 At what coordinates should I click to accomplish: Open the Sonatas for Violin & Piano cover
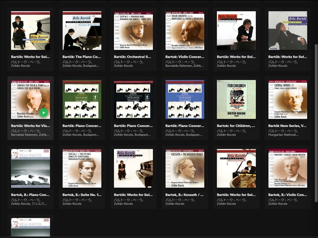30,99
